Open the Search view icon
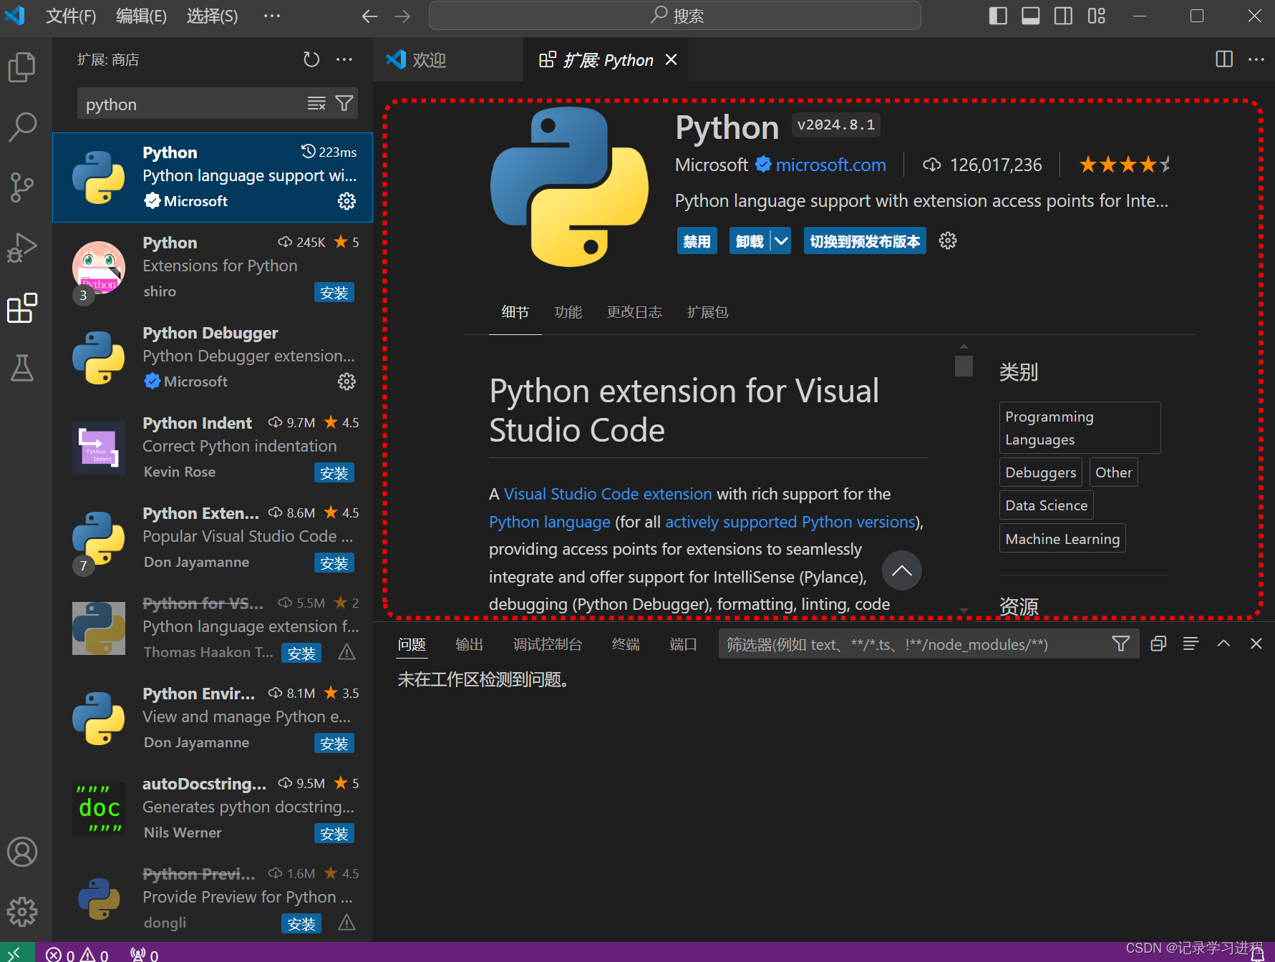 21,126
